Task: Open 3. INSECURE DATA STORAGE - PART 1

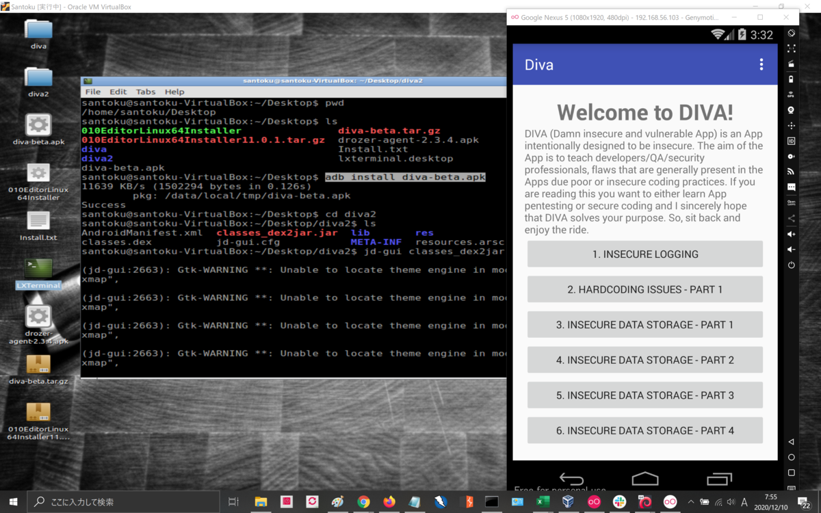Action: point(645,325)
